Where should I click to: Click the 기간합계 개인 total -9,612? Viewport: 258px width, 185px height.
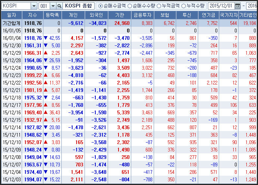[76, 23]
